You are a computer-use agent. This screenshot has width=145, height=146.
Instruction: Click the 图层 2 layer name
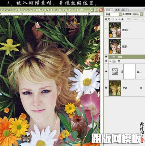click(125, 30)
